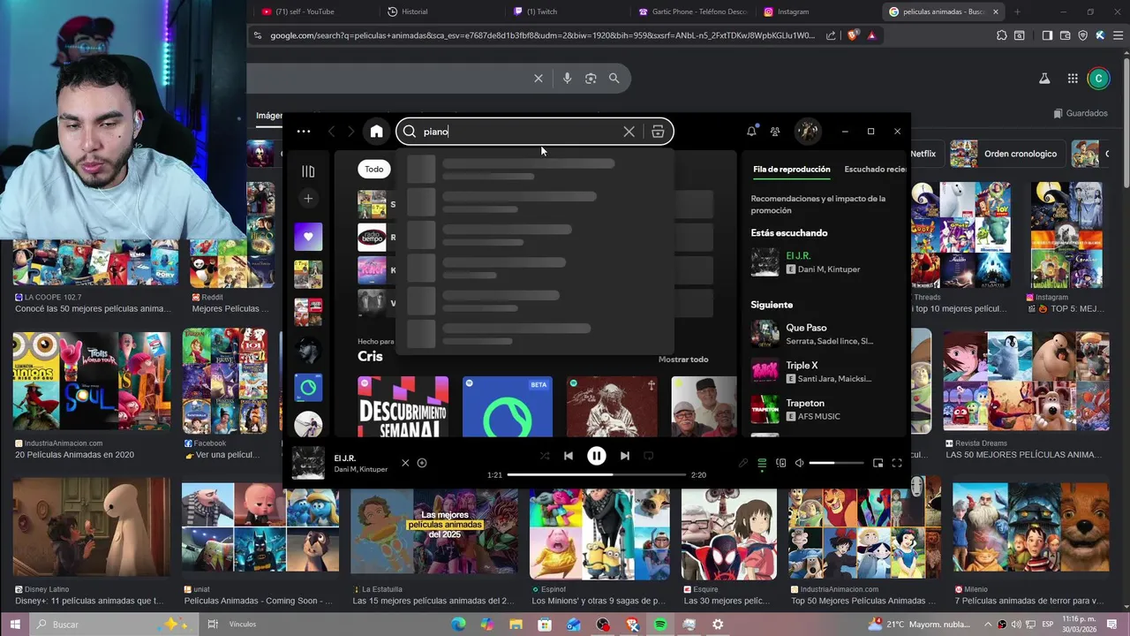Clear the piano search text

pos(629,132)
